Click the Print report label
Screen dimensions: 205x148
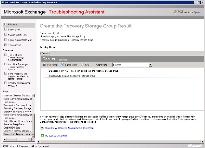tap(52, 65)
